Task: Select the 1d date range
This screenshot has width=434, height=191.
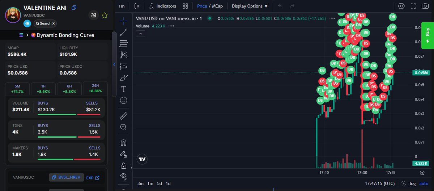Action: tap(168, 183)
